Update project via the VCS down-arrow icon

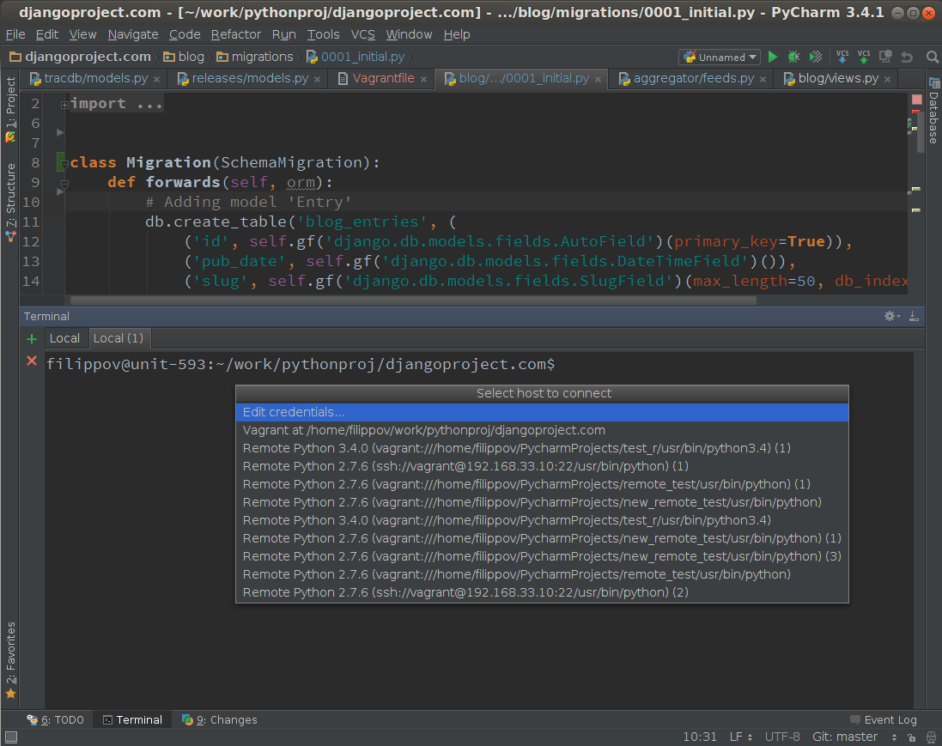pos(842,55)
